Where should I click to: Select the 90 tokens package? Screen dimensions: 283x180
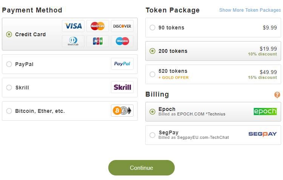213,28
